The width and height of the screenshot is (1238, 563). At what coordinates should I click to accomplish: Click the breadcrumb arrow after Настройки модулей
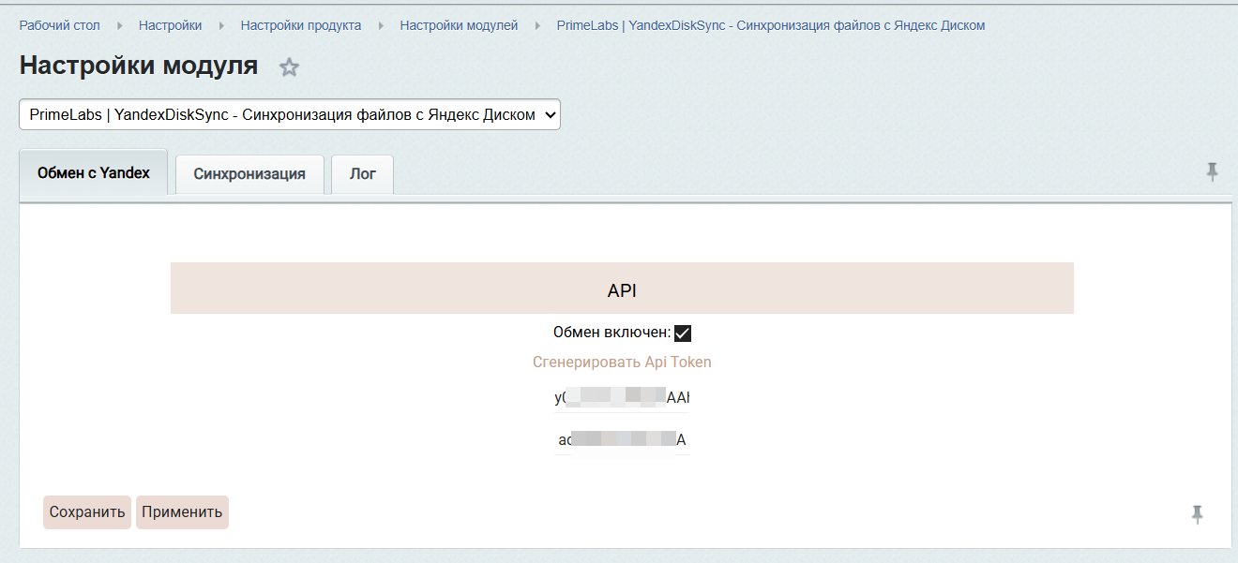coord(537,26)
